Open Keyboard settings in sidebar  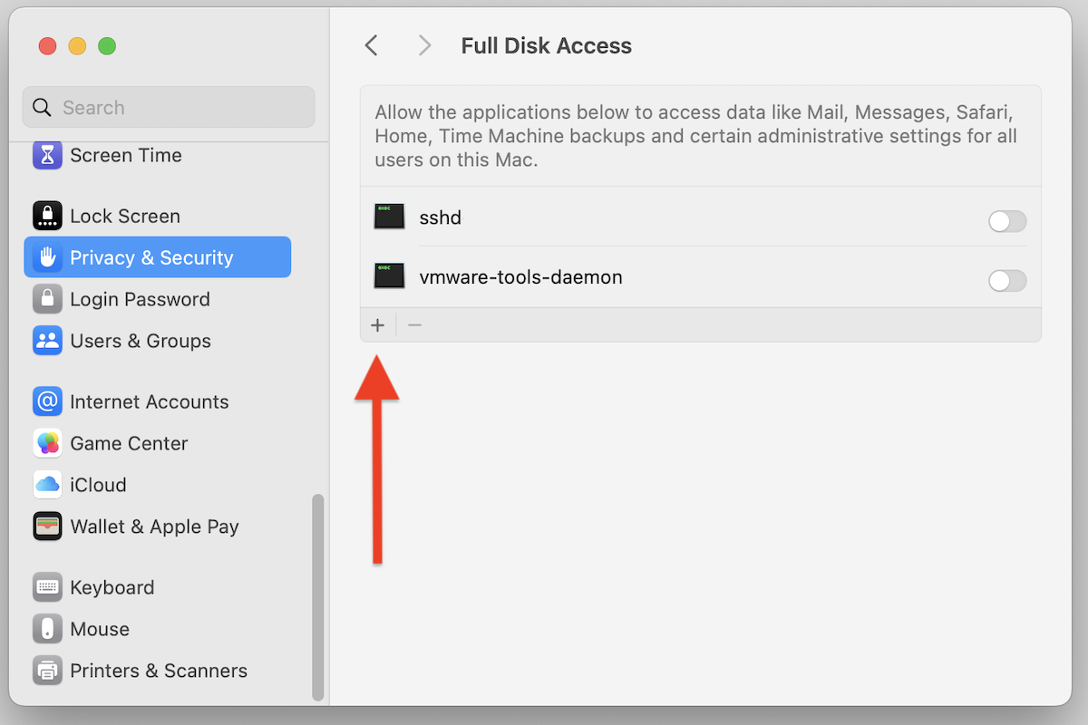(112, 587)
